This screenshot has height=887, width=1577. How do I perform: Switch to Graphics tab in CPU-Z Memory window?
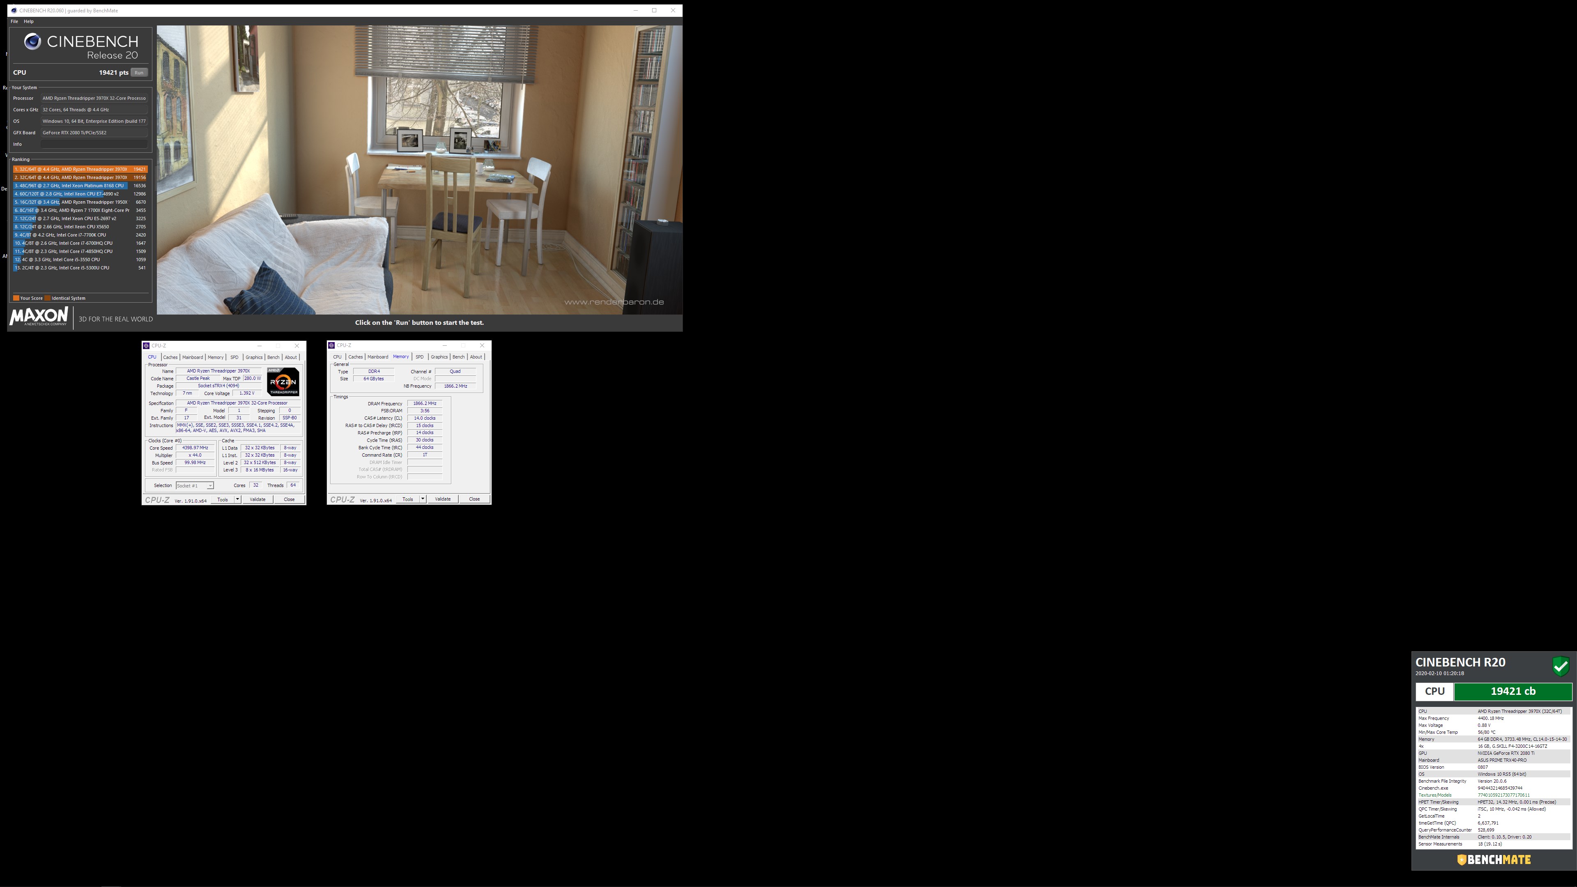(439, 357)
